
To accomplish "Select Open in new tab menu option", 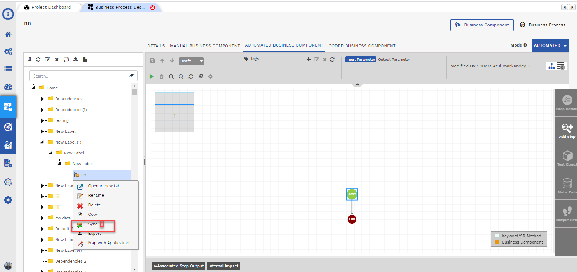I will coord(104,186).
